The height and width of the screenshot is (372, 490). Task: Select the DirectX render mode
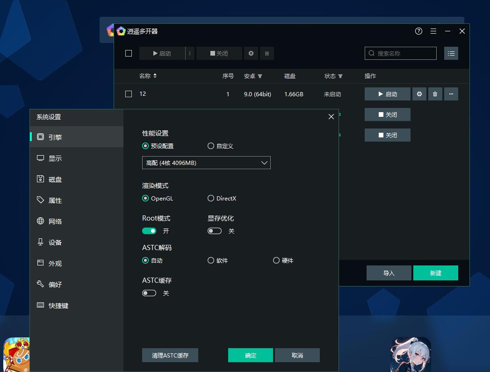pyautogui.click(x=211, y=198)
